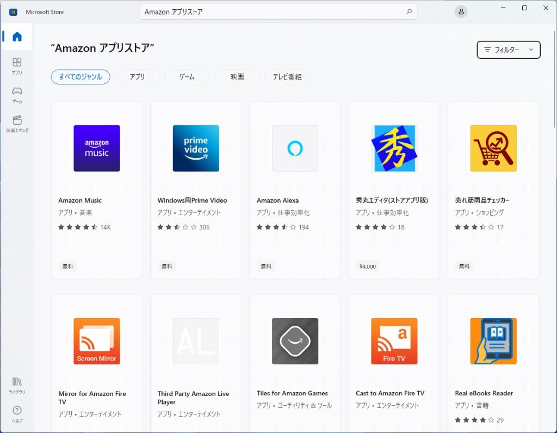The image size is (557, 433).
Task: Click the Microsoft Store logo icon
Action: click(13, 12)
